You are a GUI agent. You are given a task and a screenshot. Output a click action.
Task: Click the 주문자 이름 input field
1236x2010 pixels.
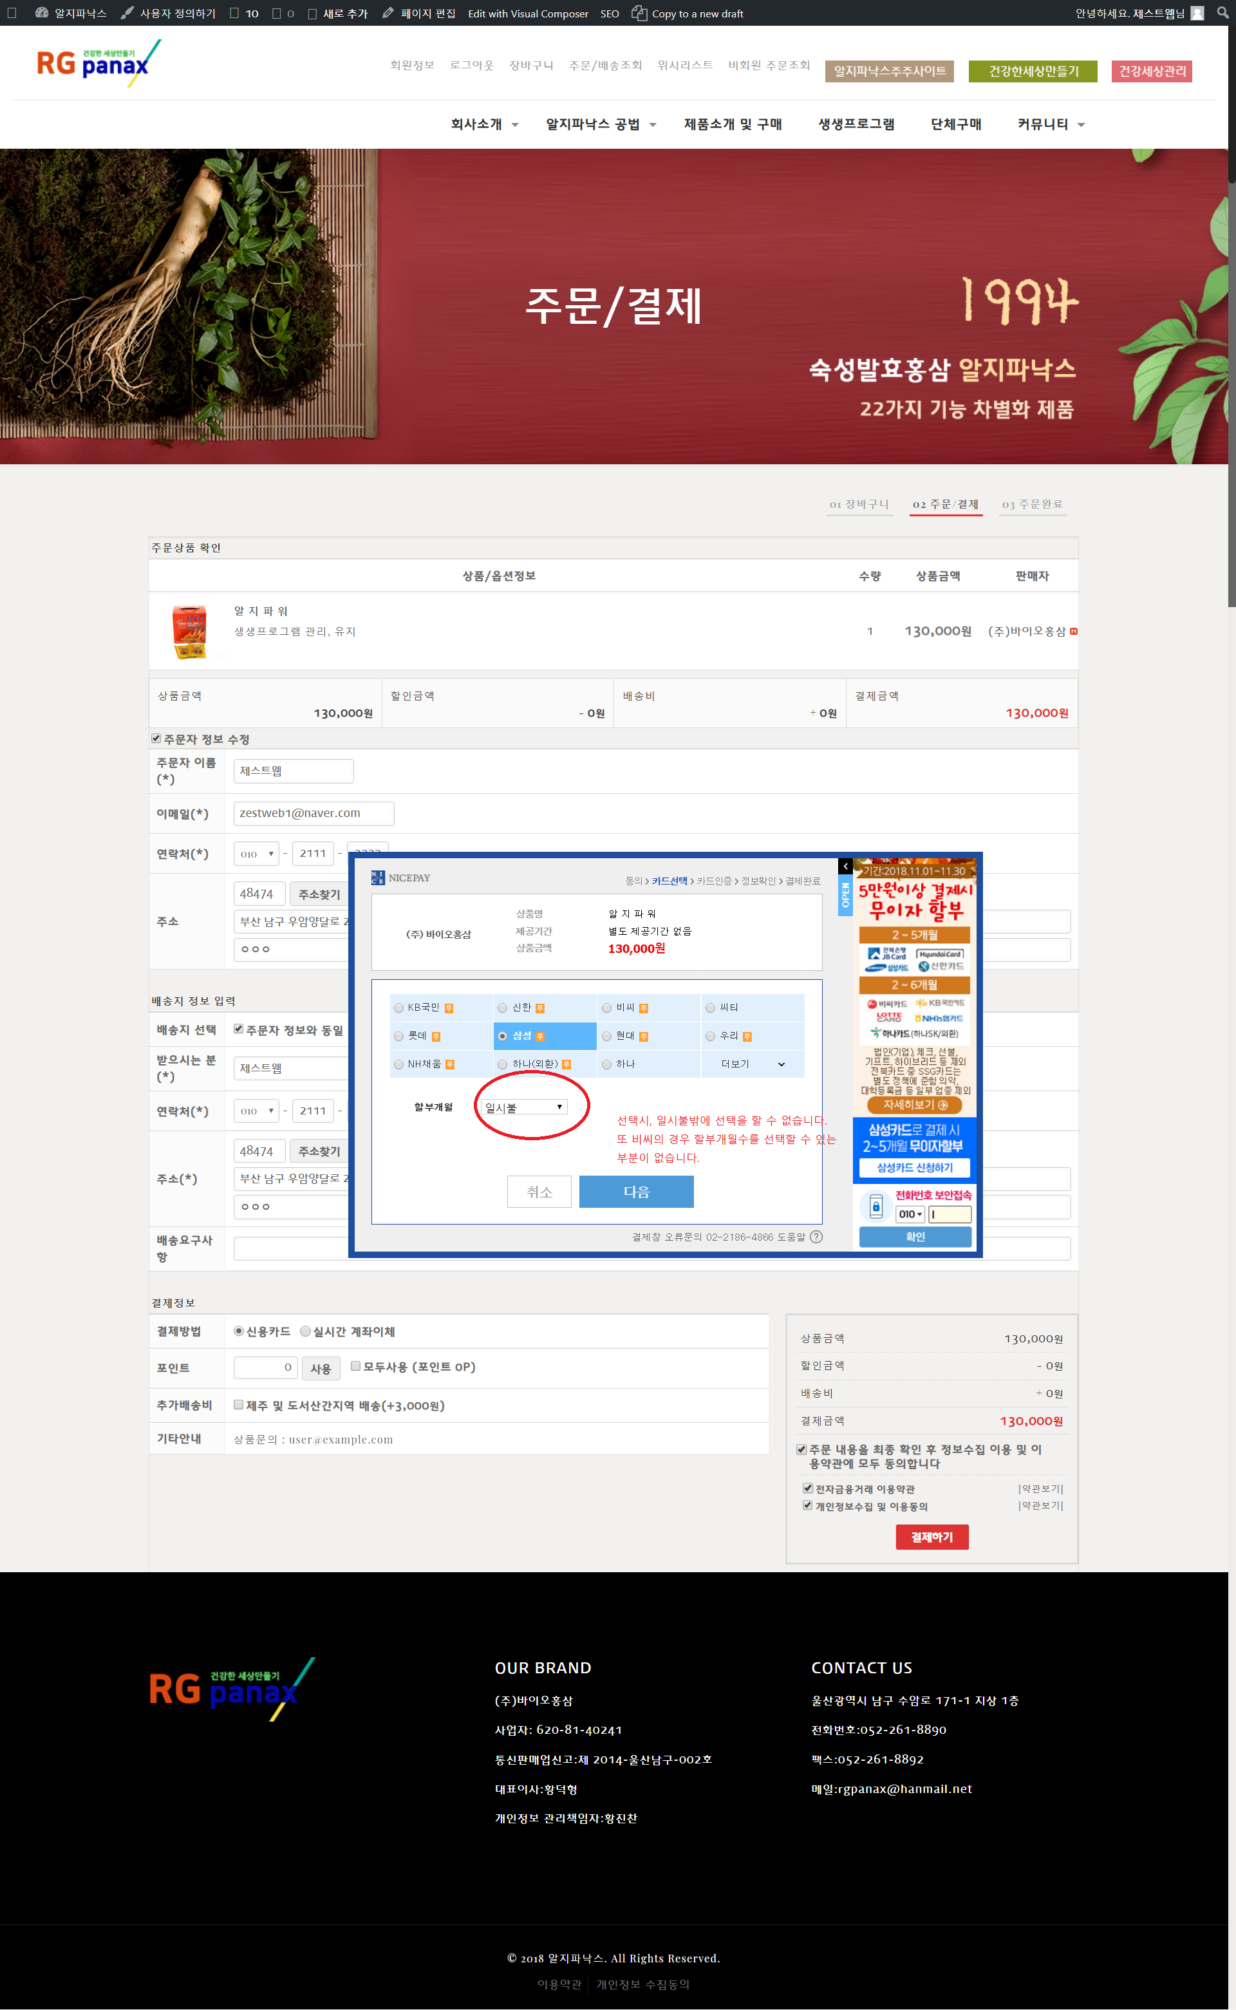click(x=294, y=771)
